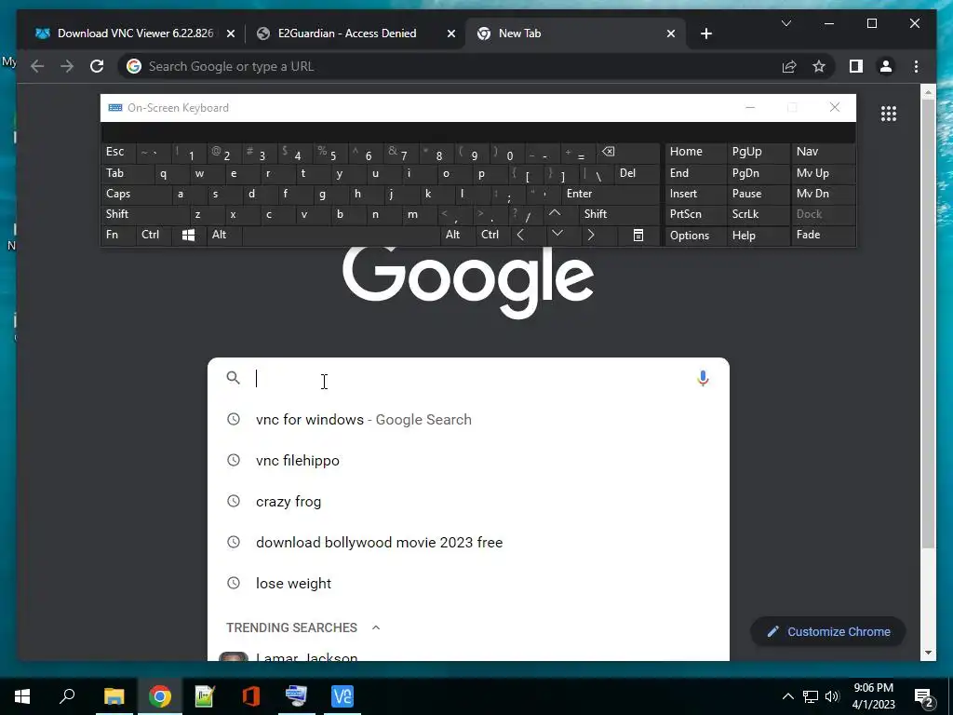The height and width of the screenshot is (715, 953).
Task: Close the E2Guardian tab
Action: point(451,34)
